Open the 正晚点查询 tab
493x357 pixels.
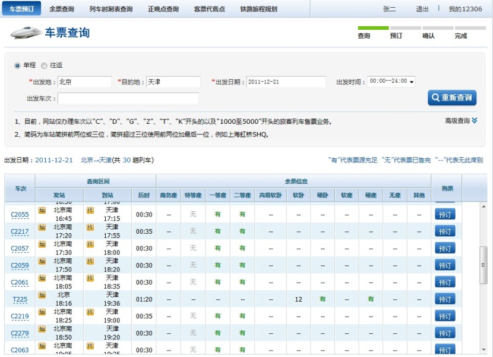[x=163, y=9]
